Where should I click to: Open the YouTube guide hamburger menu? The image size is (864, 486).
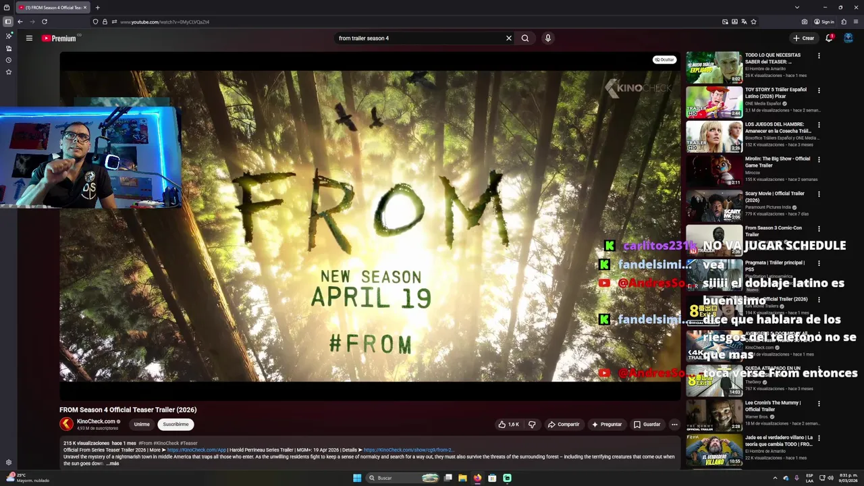coord(29,38)
